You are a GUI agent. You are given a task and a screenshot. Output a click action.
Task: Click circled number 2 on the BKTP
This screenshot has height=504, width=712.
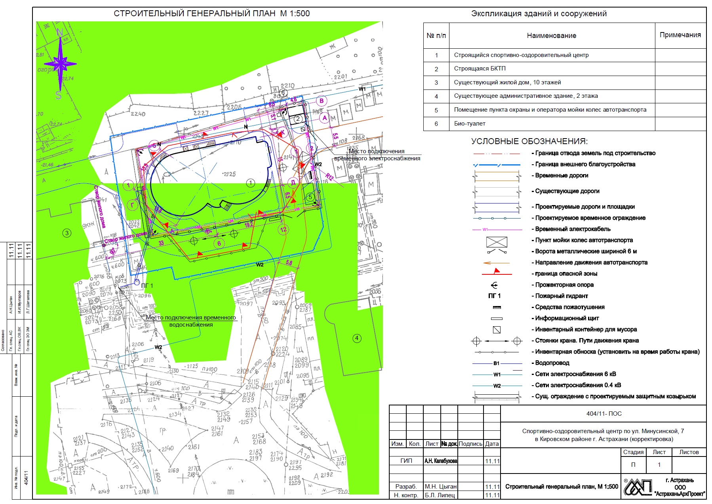[x=298, y=118]
